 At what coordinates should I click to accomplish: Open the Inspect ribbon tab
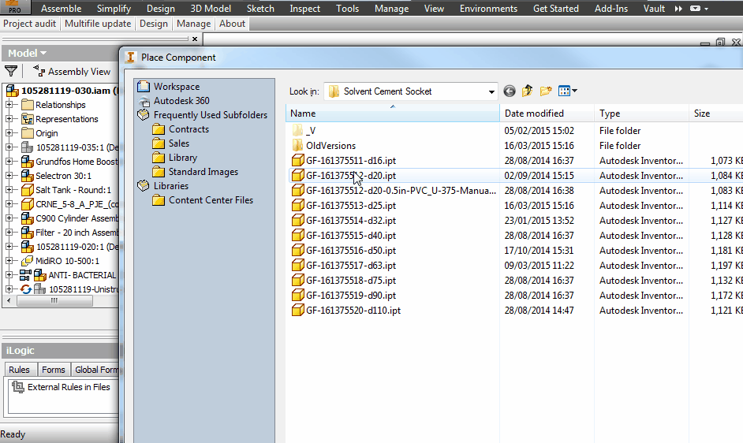click(304, 9)
